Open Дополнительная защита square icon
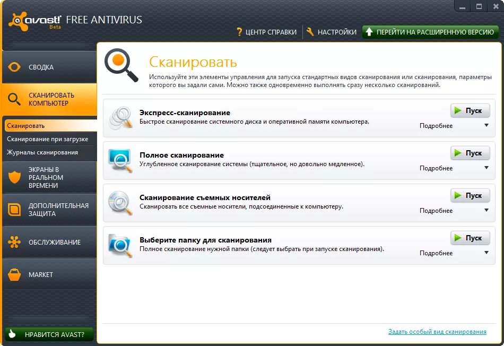Viewport: 504px width, 346px height. (14, 209)
